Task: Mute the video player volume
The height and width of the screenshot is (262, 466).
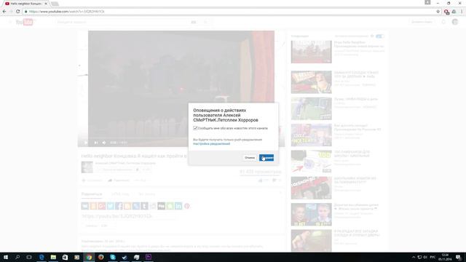Action: point(104,143)
